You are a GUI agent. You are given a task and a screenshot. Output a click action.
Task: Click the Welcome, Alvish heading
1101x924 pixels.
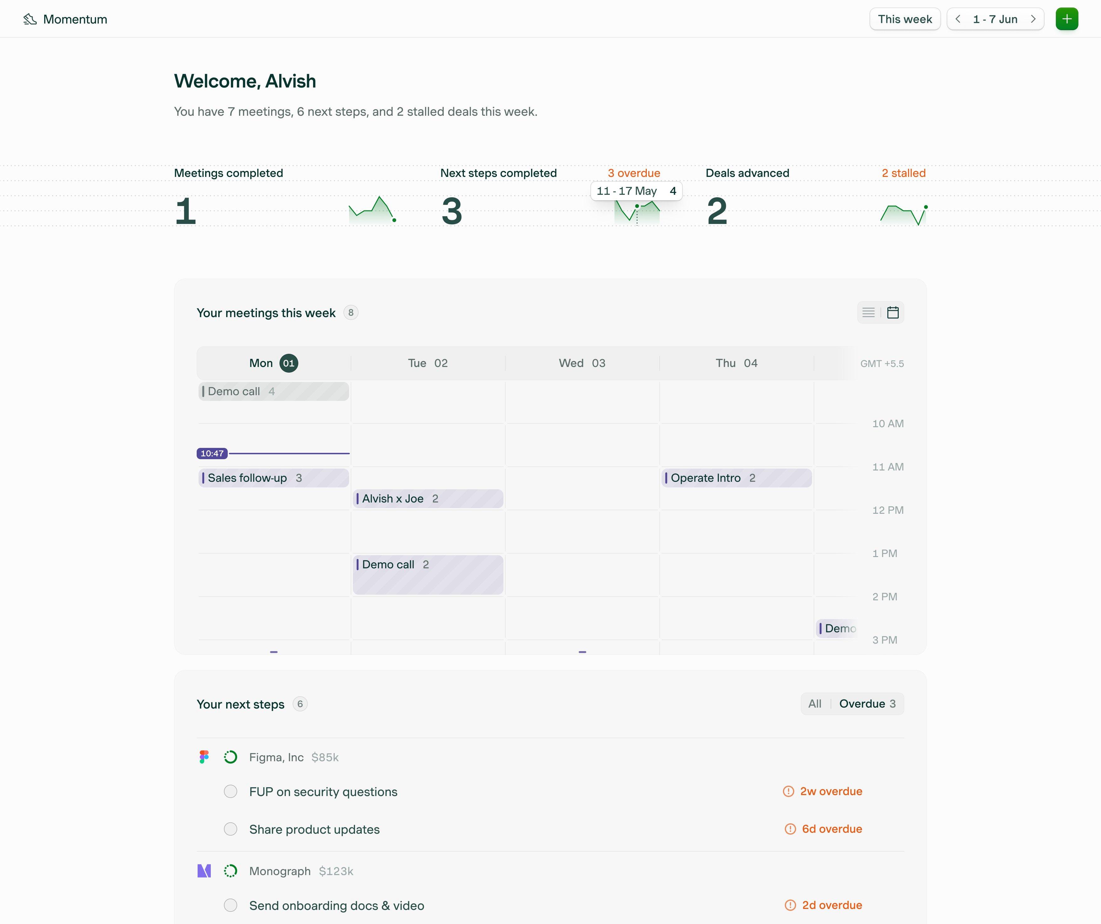coord(245,81)
